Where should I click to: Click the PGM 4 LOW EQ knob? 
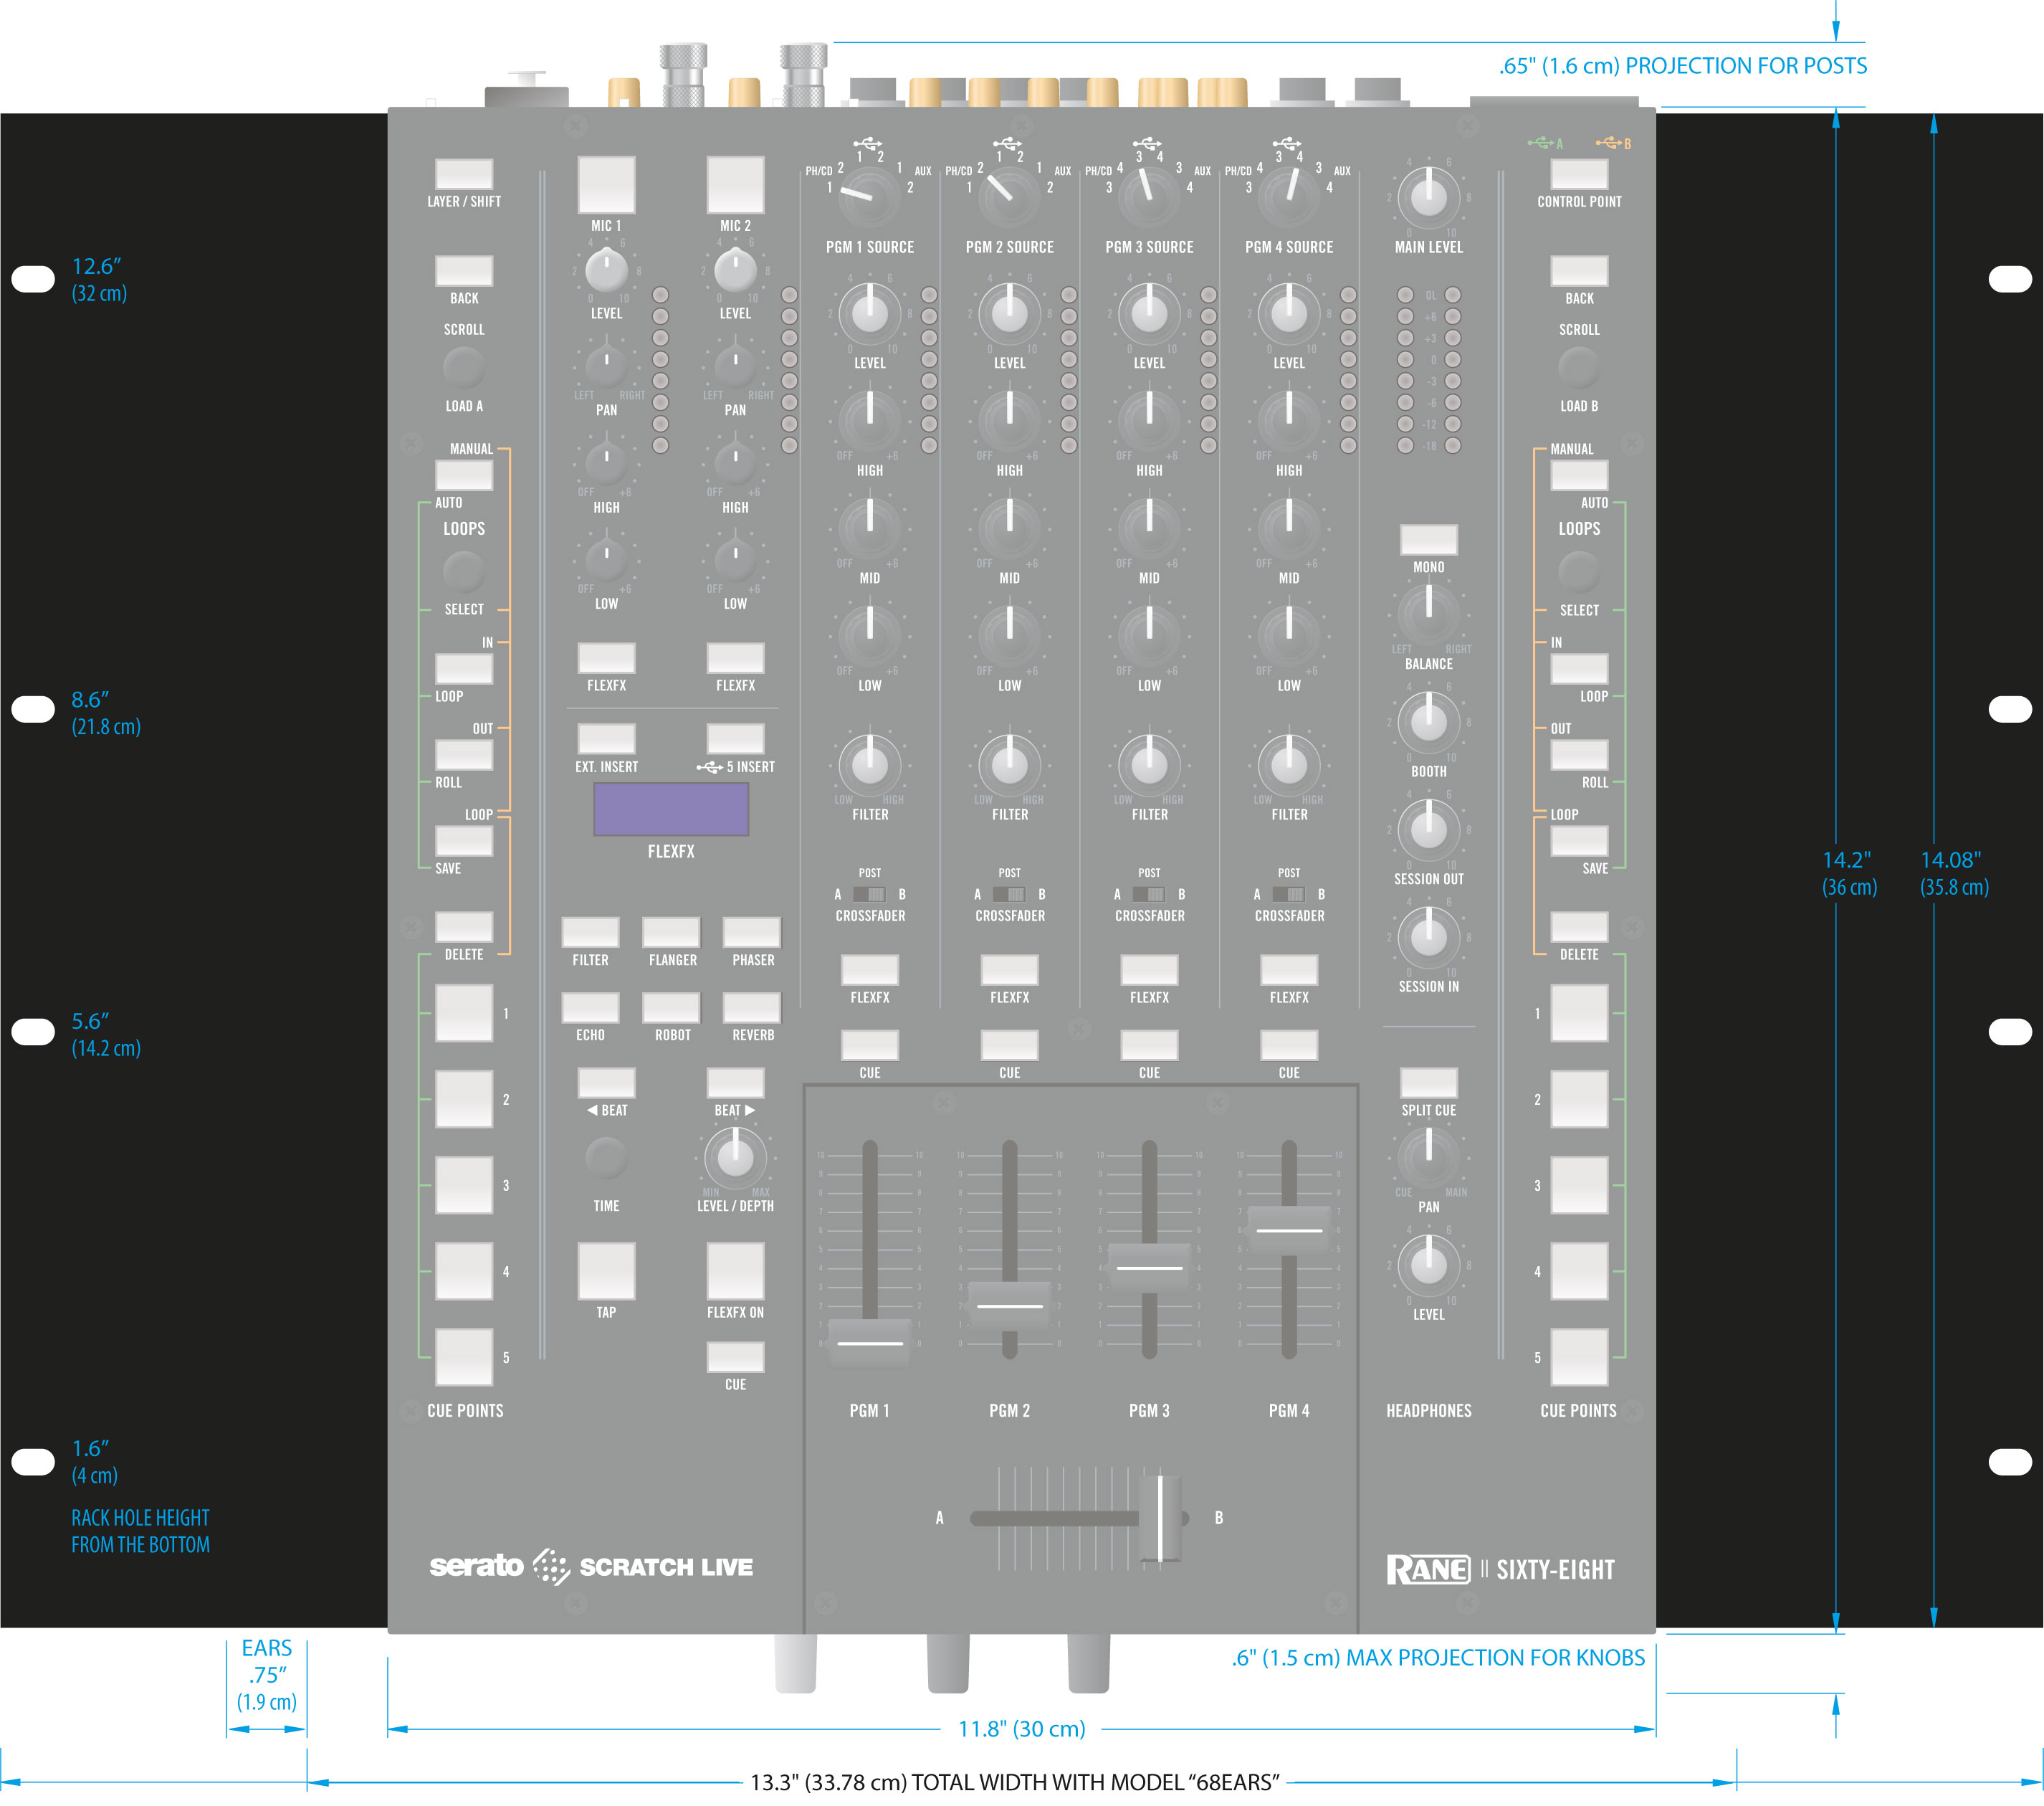coord(1289,635)
